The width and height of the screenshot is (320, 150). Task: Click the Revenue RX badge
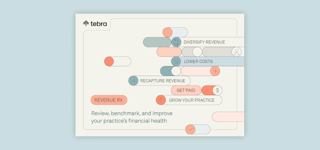point(109,100)
